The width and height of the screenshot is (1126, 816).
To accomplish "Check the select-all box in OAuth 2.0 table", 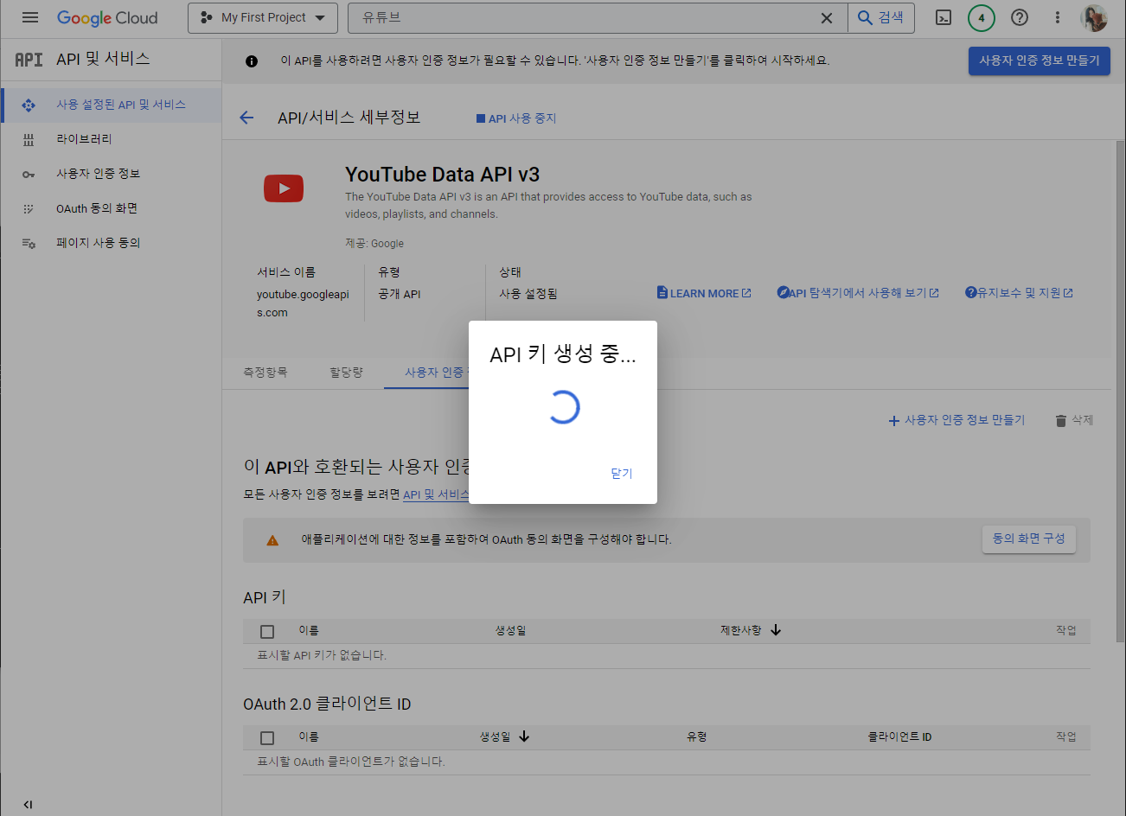I will (267, 737).
